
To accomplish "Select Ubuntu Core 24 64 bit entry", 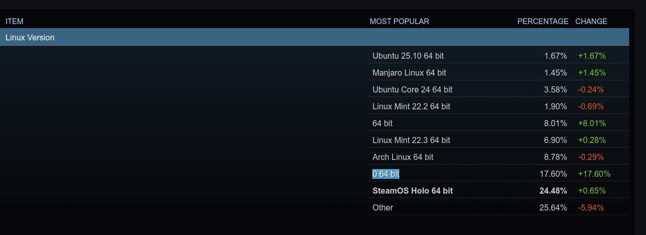I will click(413, 89).
